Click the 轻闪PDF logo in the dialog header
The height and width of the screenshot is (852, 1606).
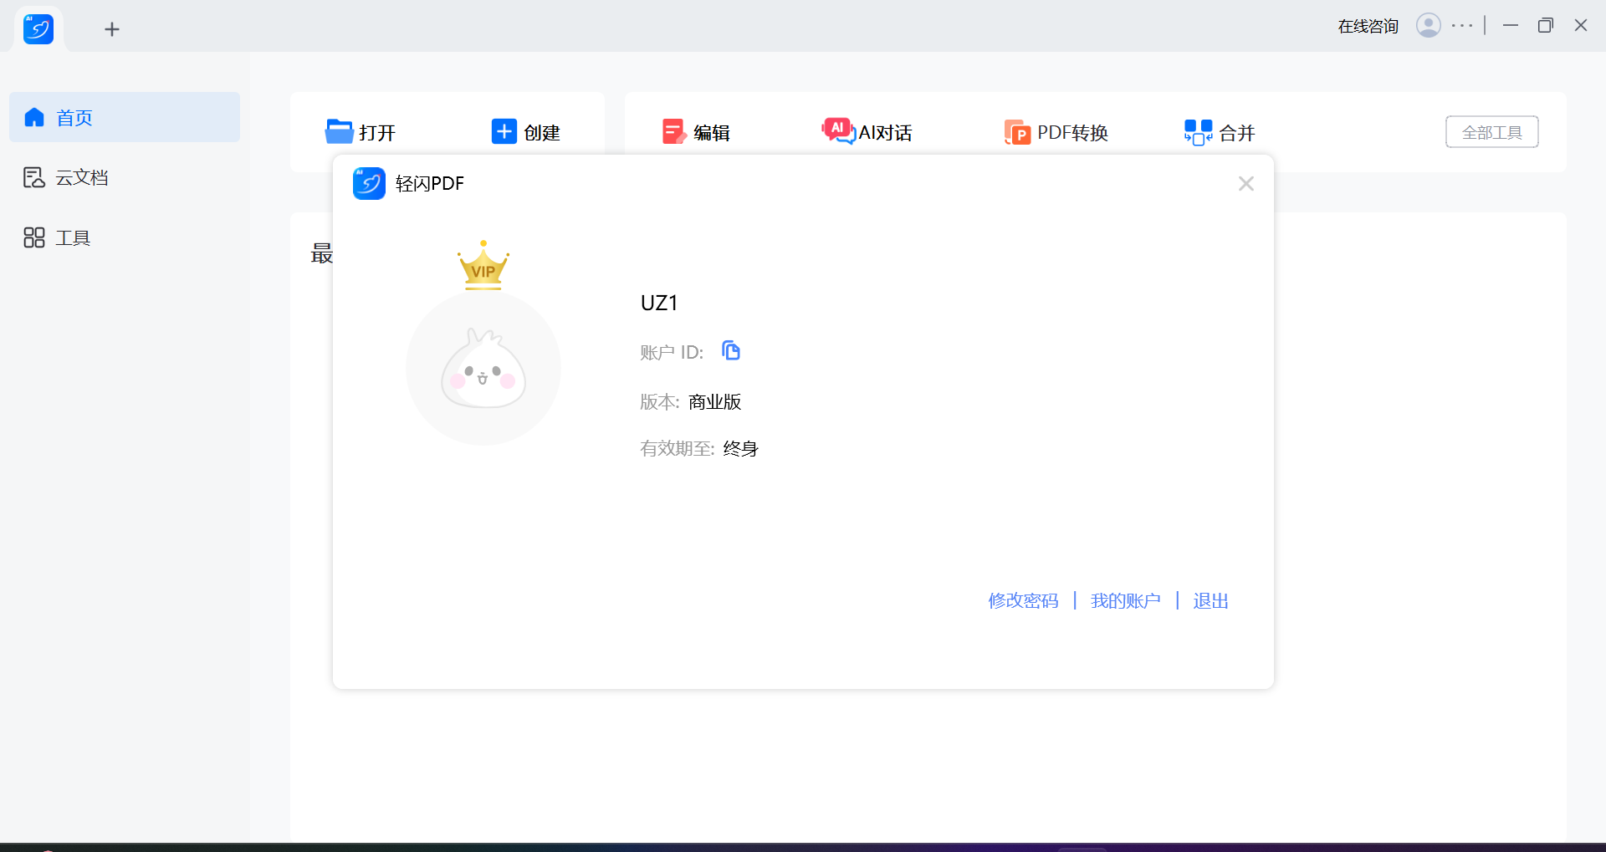tap(369, 184)
